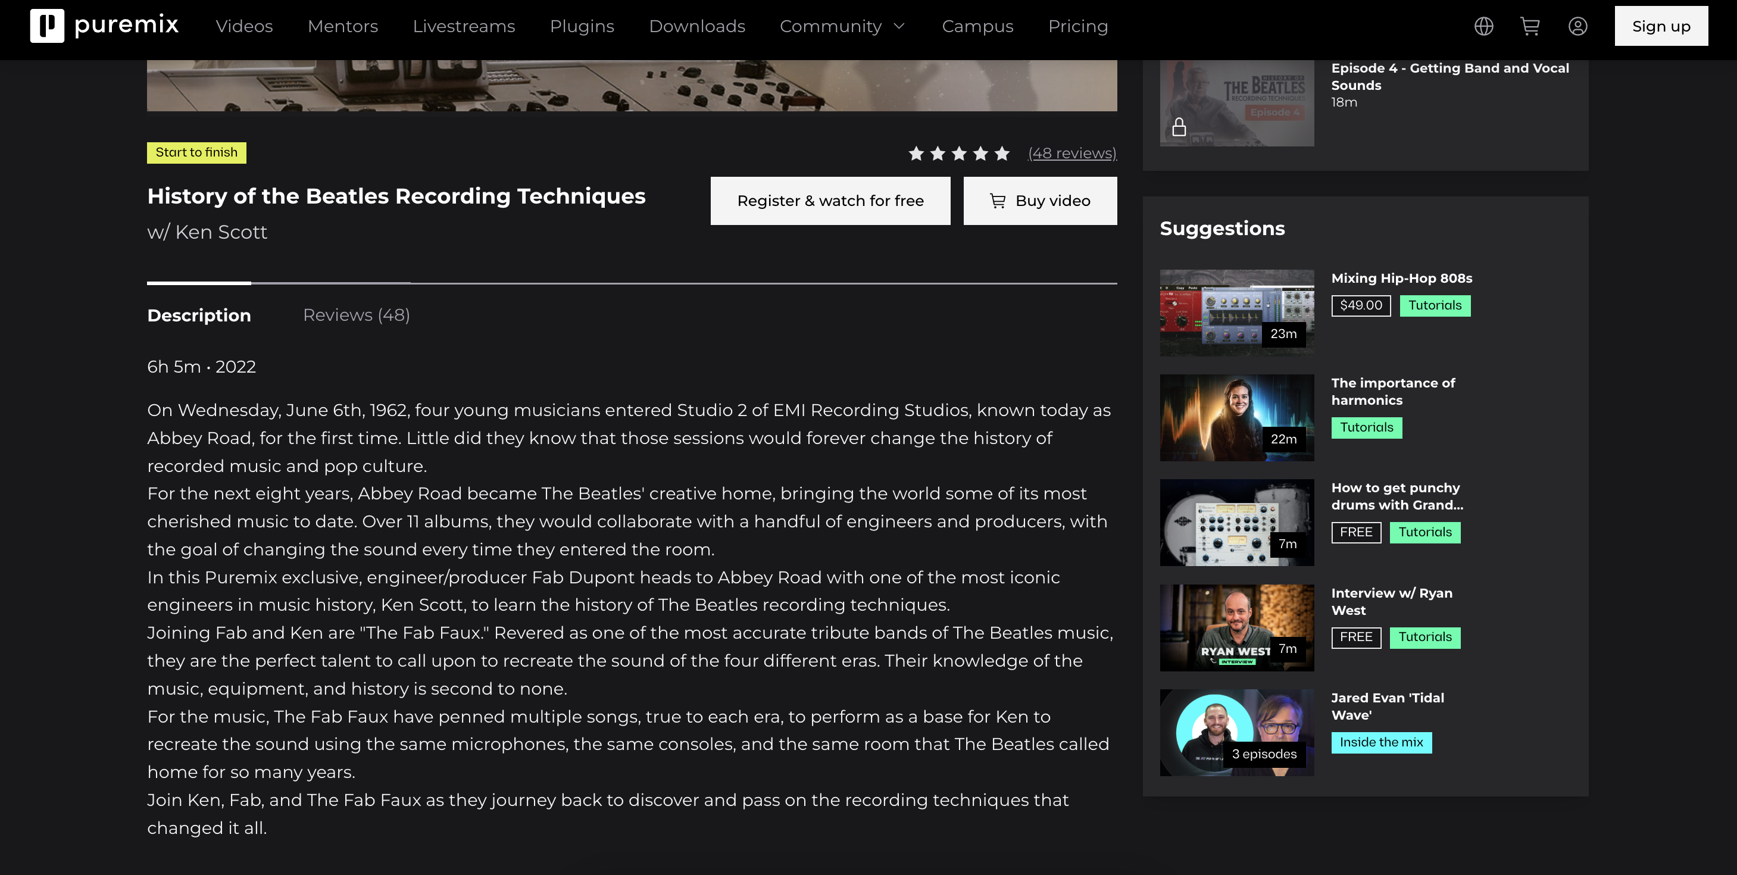Click the puremix logo icon
This screenshot has width=1737, height=875.
coord(46,26)
